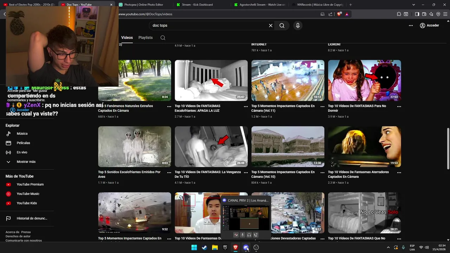450x253 pixels.
Task: Open Brave Rewards triangle icon
Action: pyautogui.click(x=347, y=14)
